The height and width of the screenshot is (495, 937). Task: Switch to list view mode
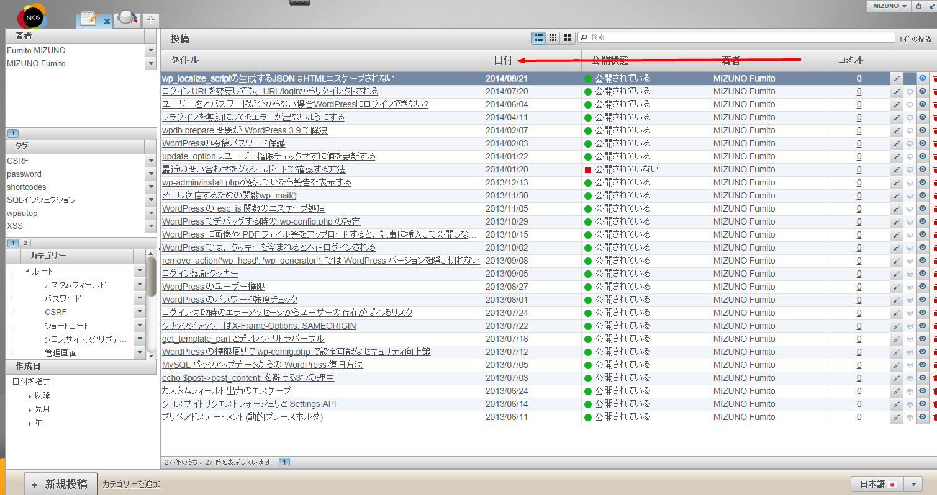pyautogui.click(x=538, y=38)
